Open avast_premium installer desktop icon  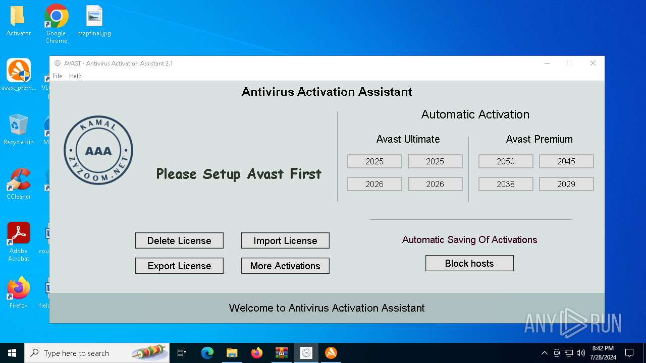[x=19, y=75]
